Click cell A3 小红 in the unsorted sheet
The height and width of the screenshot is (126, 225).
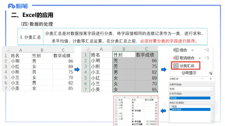[x=21, y=67]
